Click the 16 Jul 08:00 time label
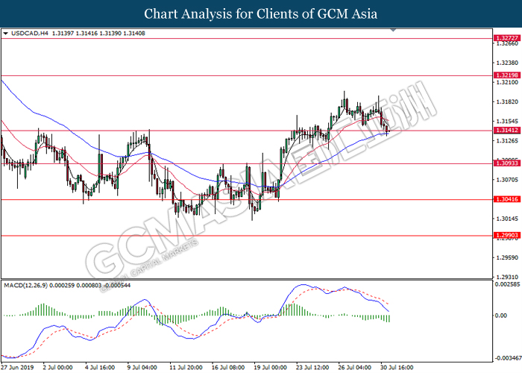This screenshot has width=522, height=373. pyautogui.click(x=228, y=367)
